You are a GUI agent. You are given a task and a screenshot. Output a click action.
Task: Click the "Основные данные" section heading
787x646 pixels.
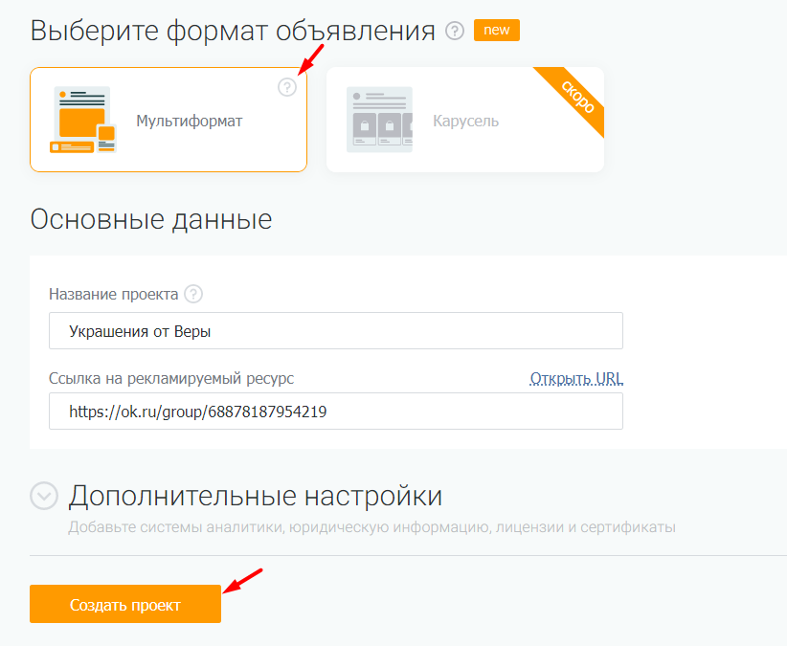pyautogui.click(x=151, y=219)
